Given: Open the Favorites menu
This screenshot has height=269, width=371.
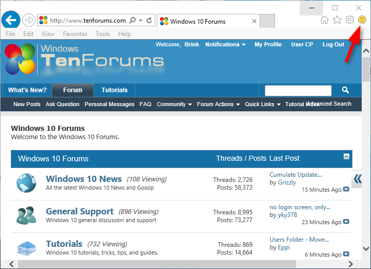Looking at the screenshot, I should 75,34.
